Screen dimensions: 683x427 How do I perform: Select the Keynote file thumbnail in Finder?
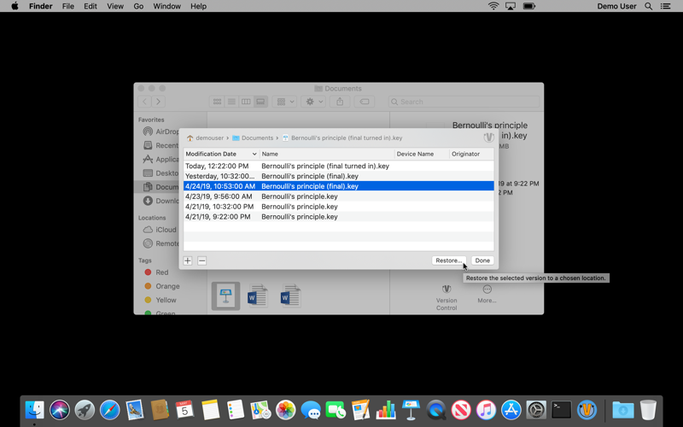[225, 296]
